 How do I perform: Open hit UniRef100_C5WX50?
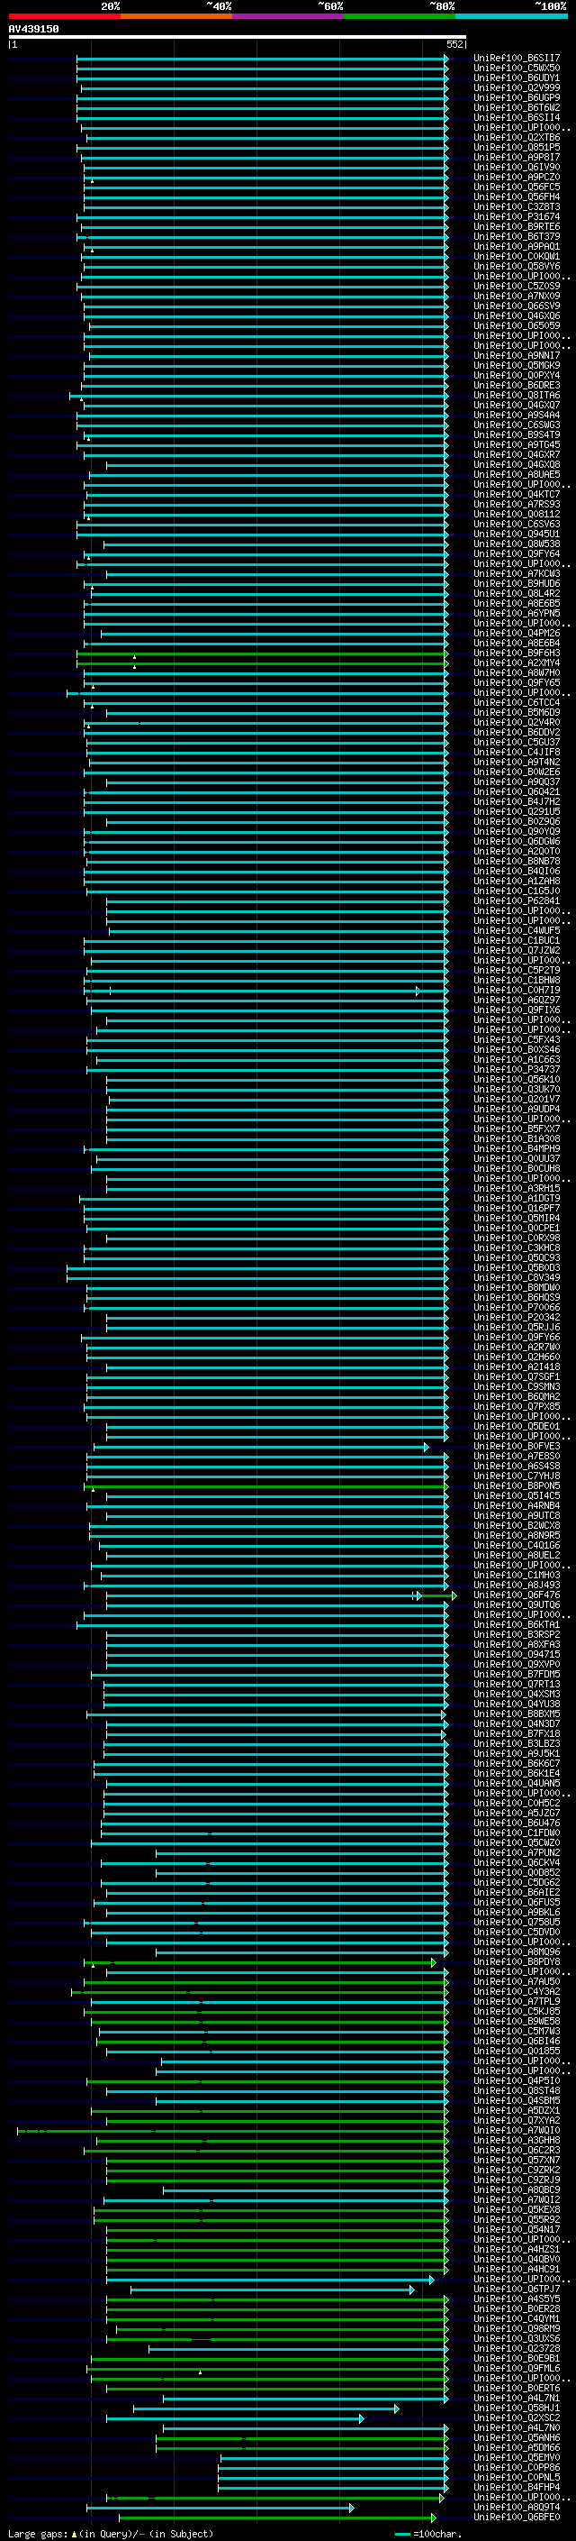click(516, 69)
